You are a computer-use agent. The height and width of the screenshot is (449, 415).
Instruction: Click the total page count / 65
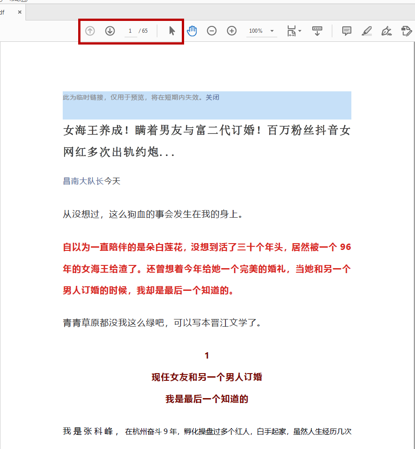[x=143, y=31]
